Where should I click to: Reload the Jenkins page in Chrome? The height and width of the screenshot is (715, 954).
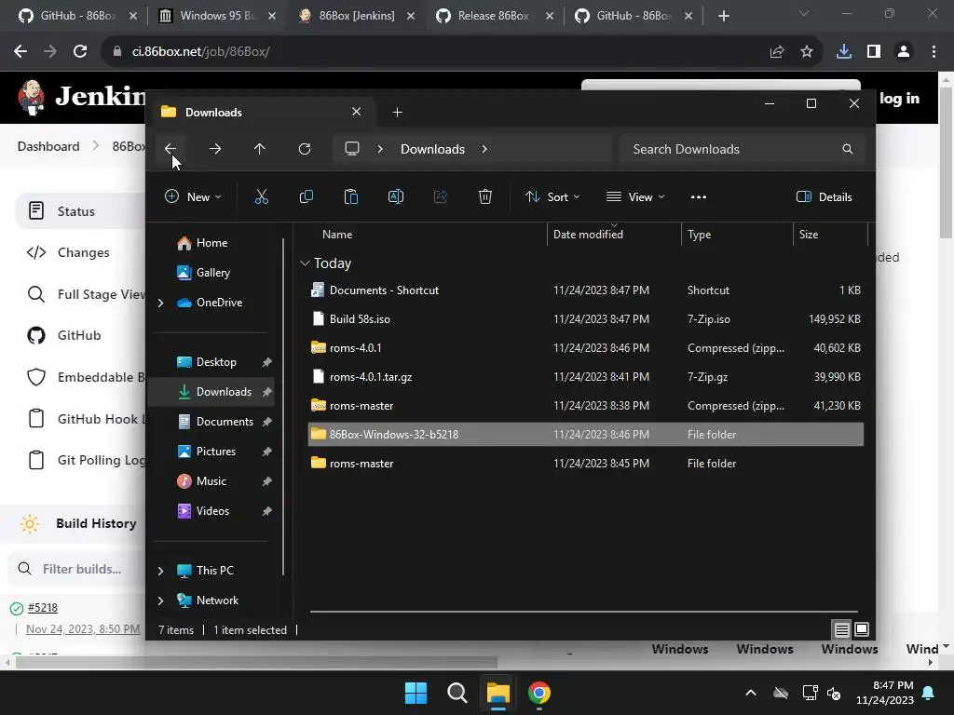click(x=80, y=52)
